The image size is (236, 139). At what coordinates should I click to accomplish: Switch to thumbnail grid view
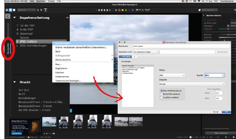(7, 10)
